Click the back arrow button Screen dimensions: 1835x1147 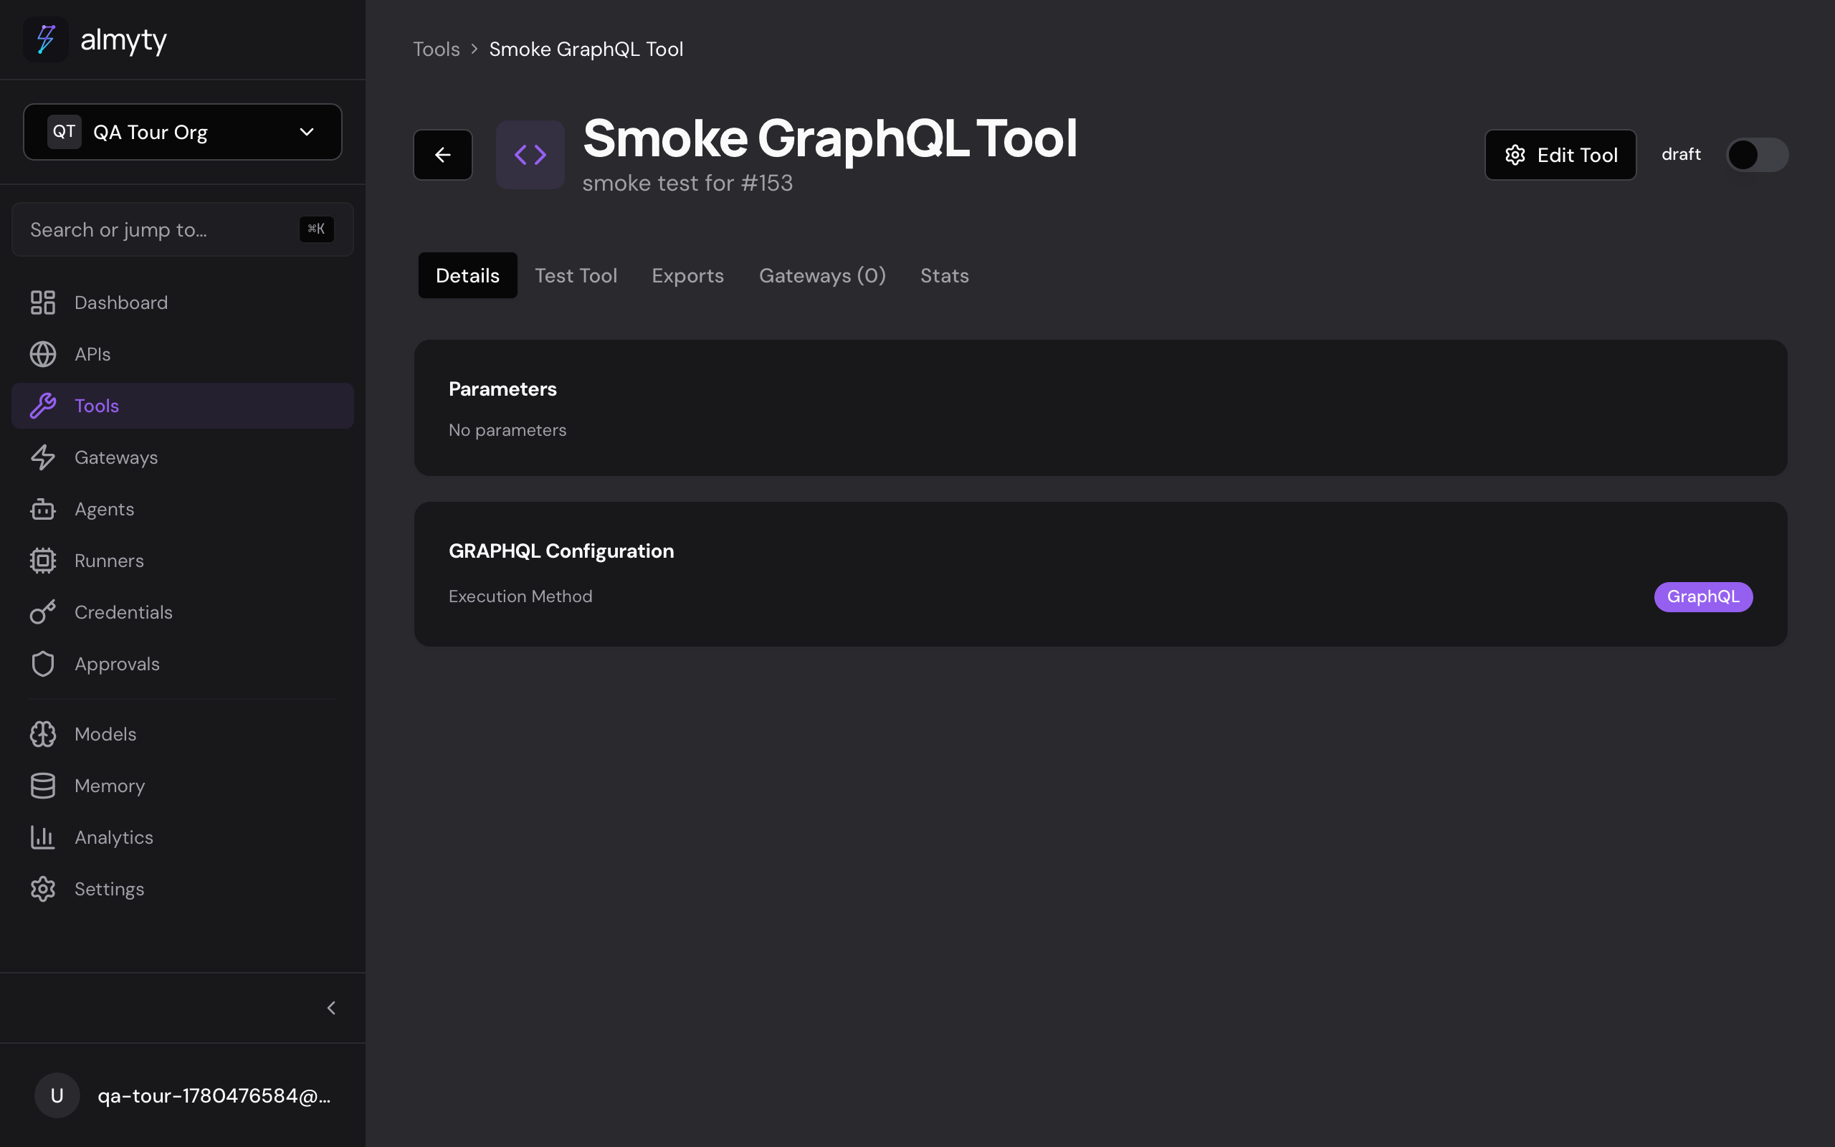tap(443, 155)
